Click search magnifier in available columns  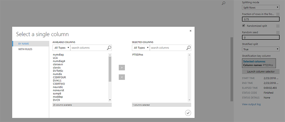point(109,48)
